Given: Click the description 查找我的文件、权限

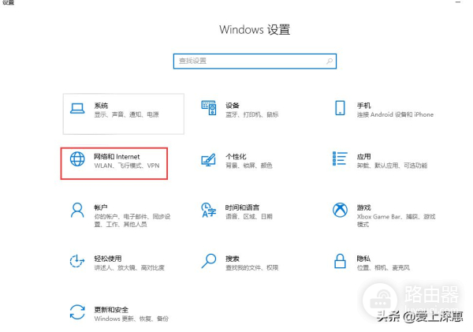Looking at the screenshot, I should [252, 267].
